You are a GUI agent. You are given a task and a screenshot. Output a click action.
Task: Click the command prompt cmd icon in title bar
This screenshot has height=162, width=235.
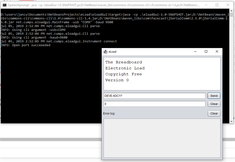4,5
